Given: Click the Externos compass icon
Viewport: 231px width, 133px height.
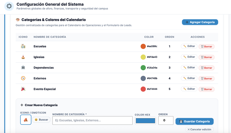Looking at the screenshot, I should [23, 78].
